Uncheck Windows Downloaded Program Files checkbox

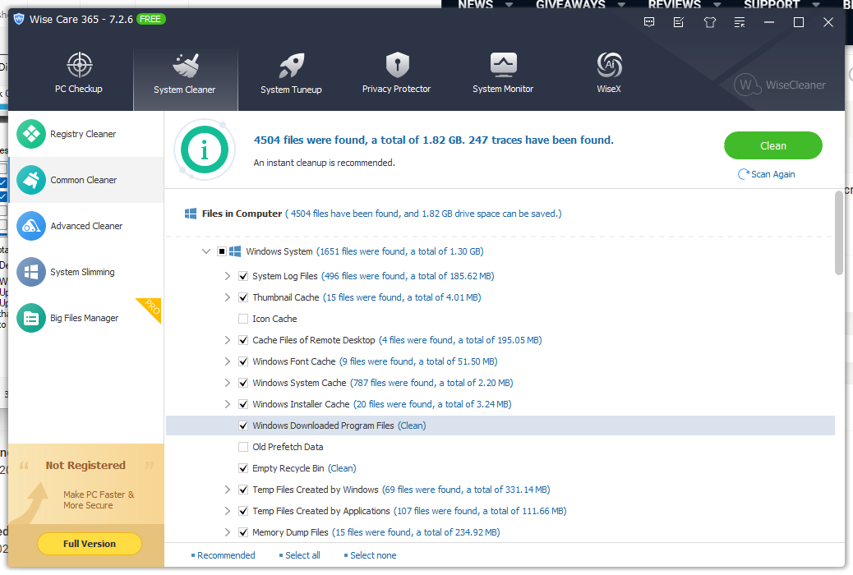(243, 426)
